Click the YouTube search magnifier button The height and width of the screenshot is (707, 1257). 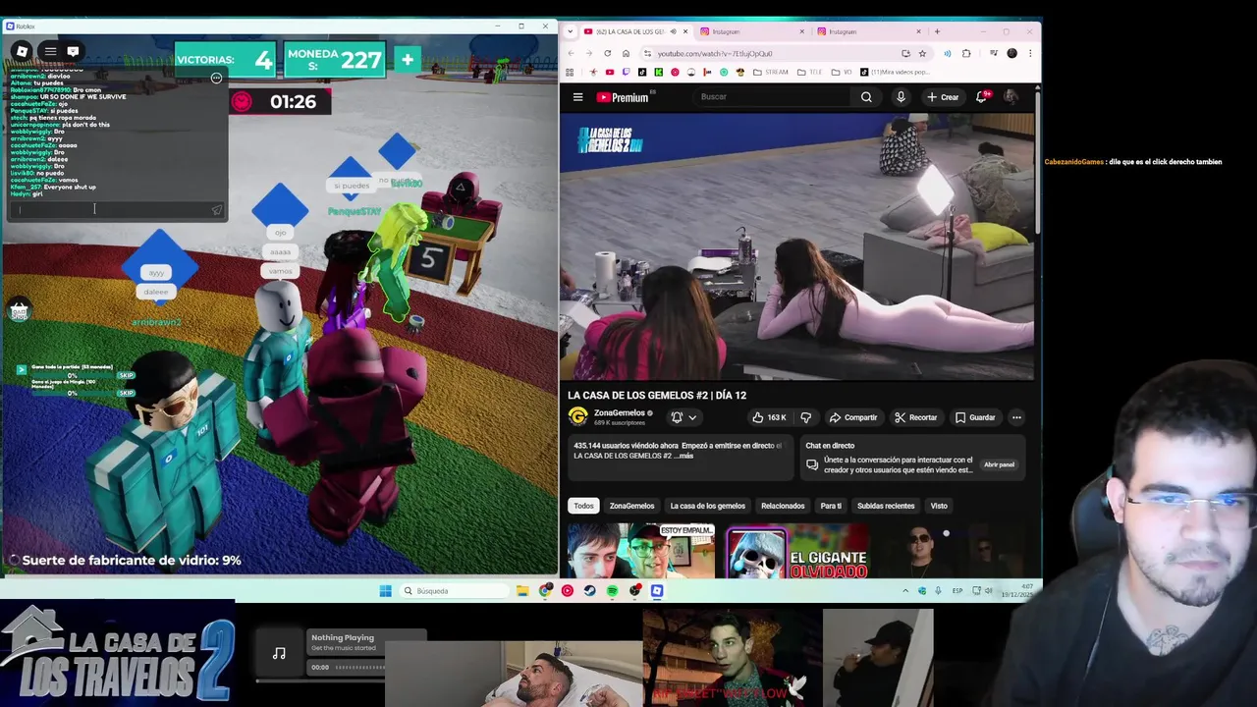click(866, 96)
